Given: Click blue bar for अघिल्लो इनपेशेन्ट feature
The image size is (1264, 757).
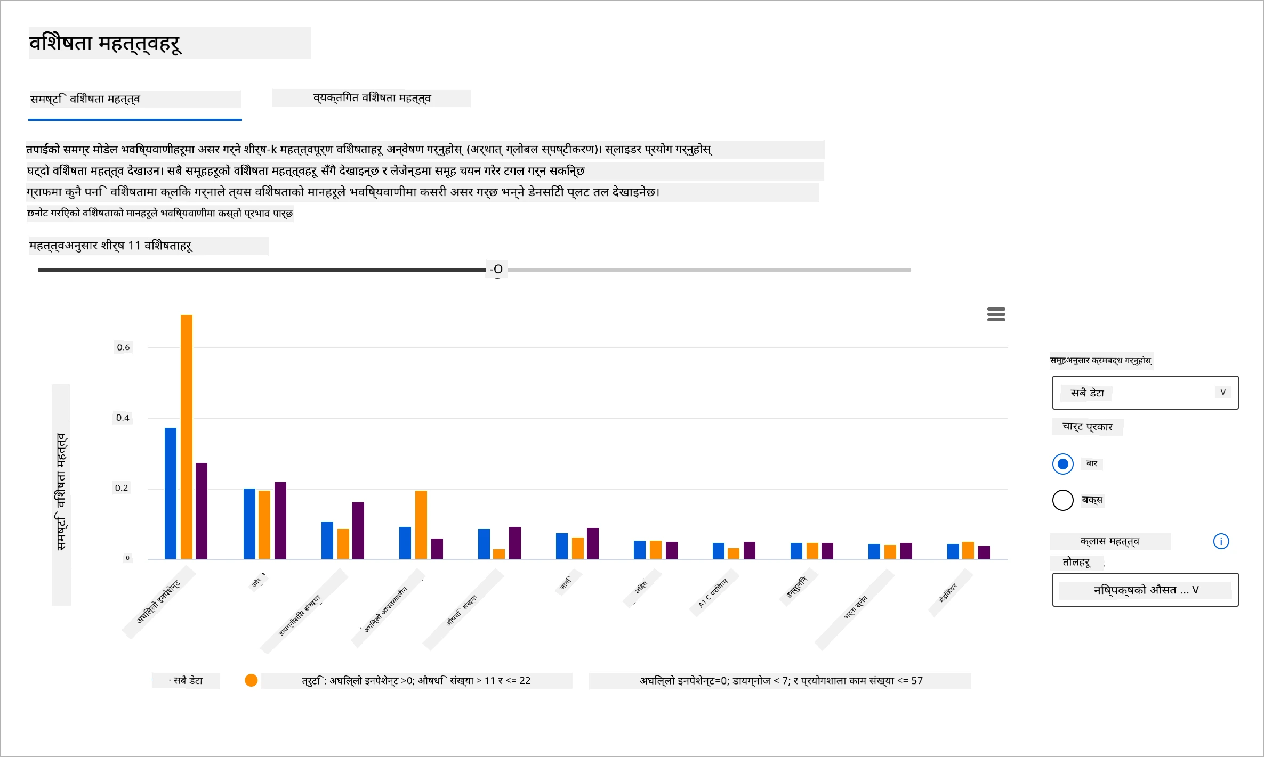Looking at the screenshot, I should tap(171, 493).
